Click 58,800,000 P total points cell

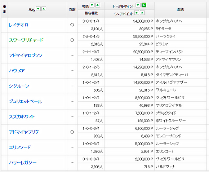[143, 36]
